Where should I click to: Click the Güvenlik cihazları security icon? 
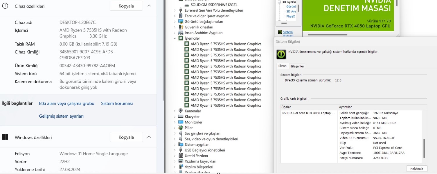pyautogui.click(x=181, y=27)
